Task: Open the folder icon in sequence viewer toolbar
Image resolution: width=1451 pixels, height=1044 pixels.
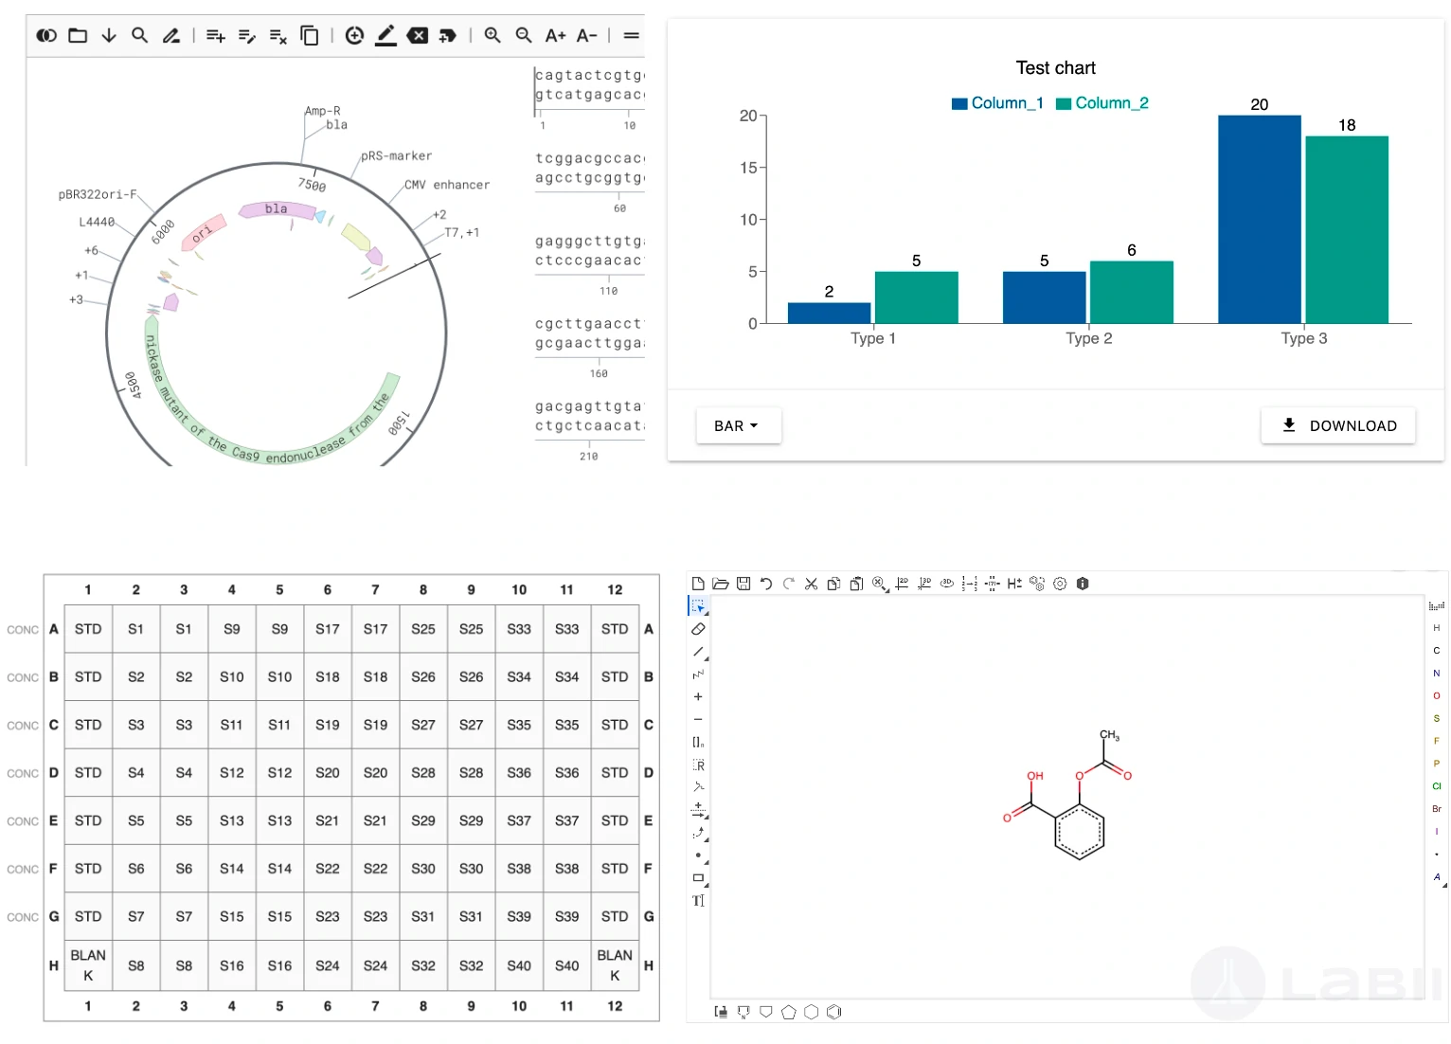Action: pos(78,36)
